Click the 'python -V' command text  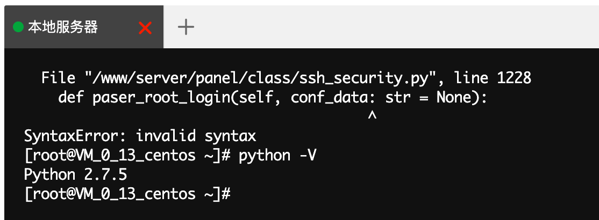(x=278, y=156)
